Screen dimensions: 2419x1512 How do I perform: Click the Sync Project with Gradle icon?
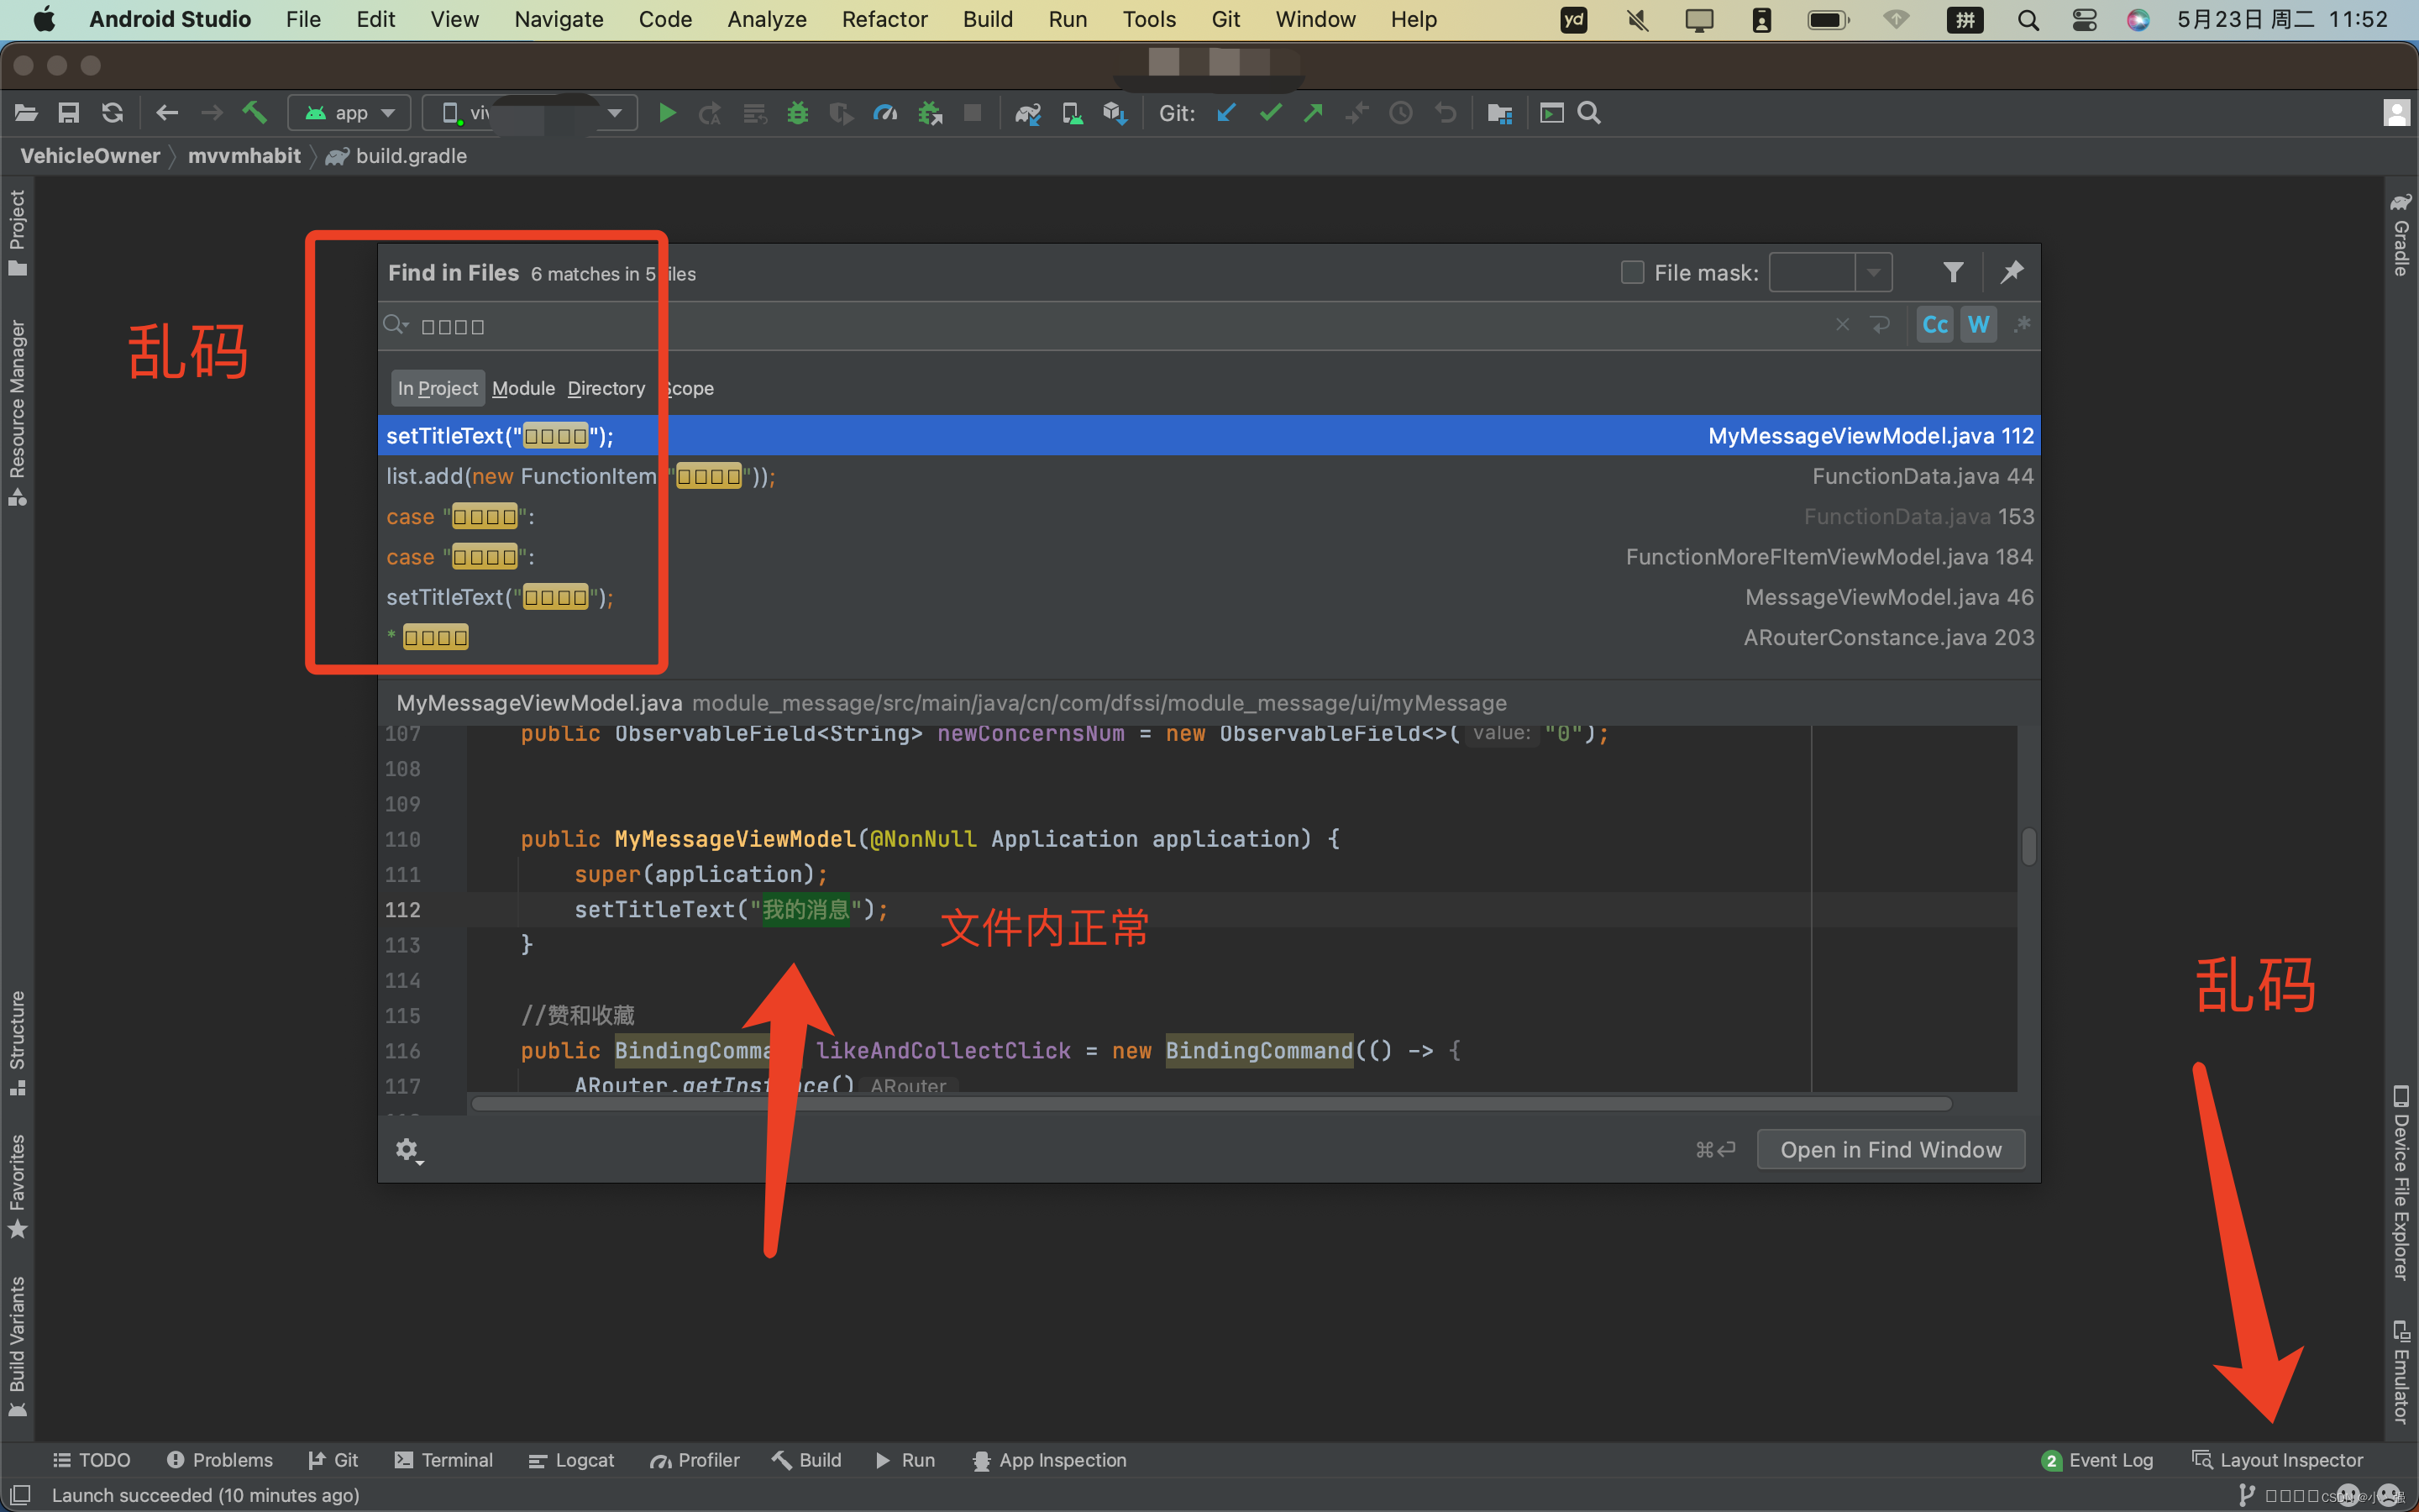1027,113
